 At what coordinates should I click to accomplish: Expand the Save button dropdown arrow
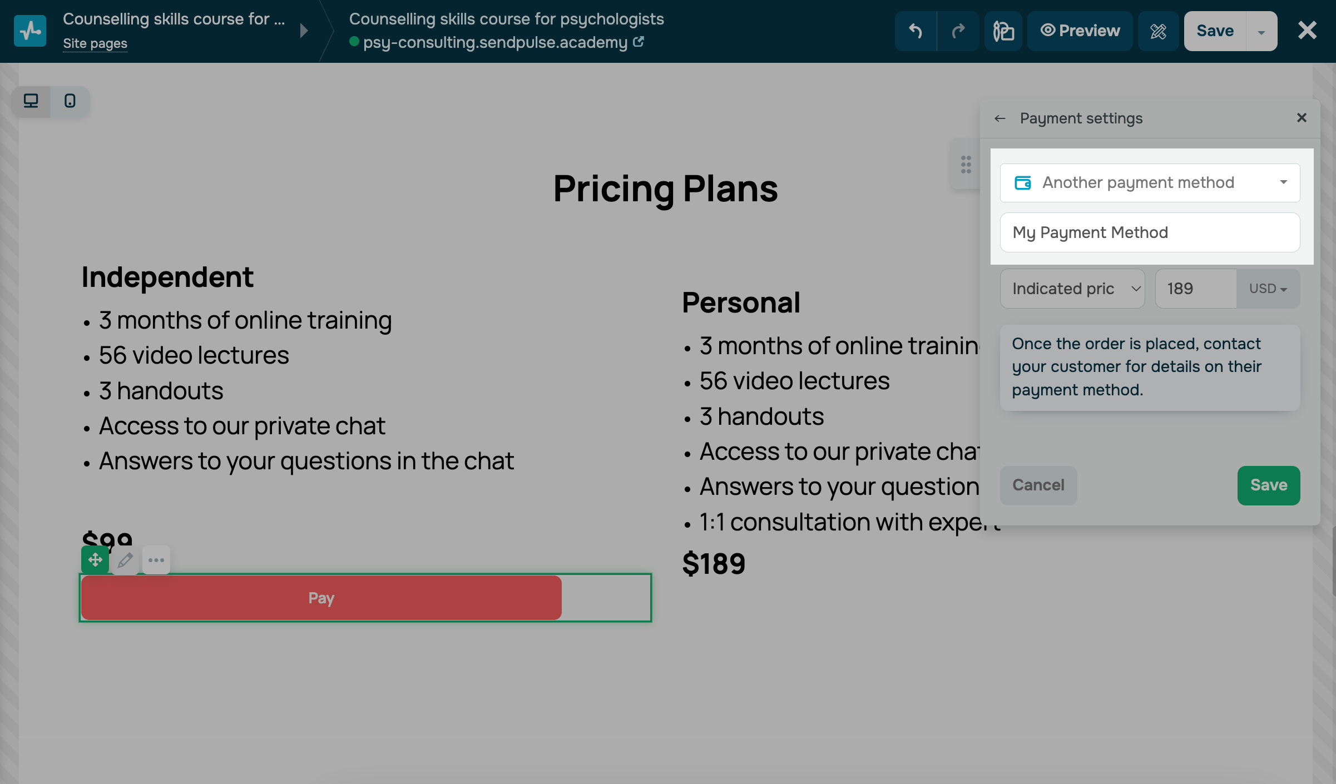click(x=1261, y=32)
